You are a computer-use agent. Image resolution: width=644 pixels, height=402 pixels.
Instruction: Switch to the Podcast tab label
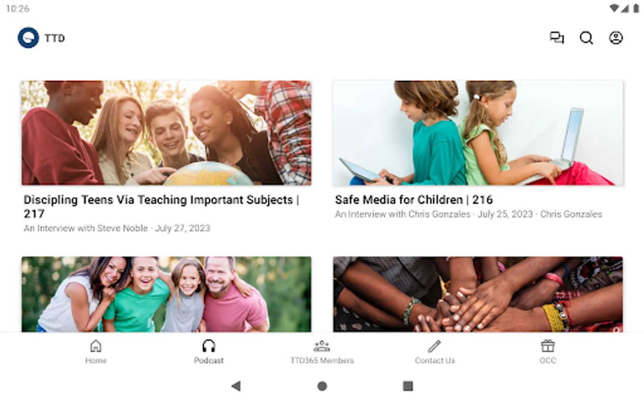pyautogui.click(x=209, y=360)
